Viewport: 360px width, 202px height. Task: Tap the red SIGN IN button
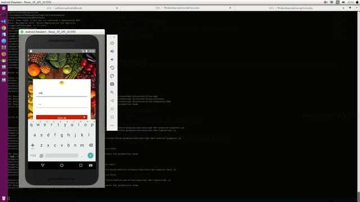(62, 117)
